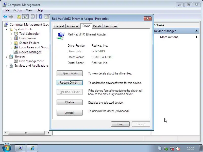Viewport: 203px width, 152px height.
Task: Click the Show Desktop strip
Action: point(200,148)
